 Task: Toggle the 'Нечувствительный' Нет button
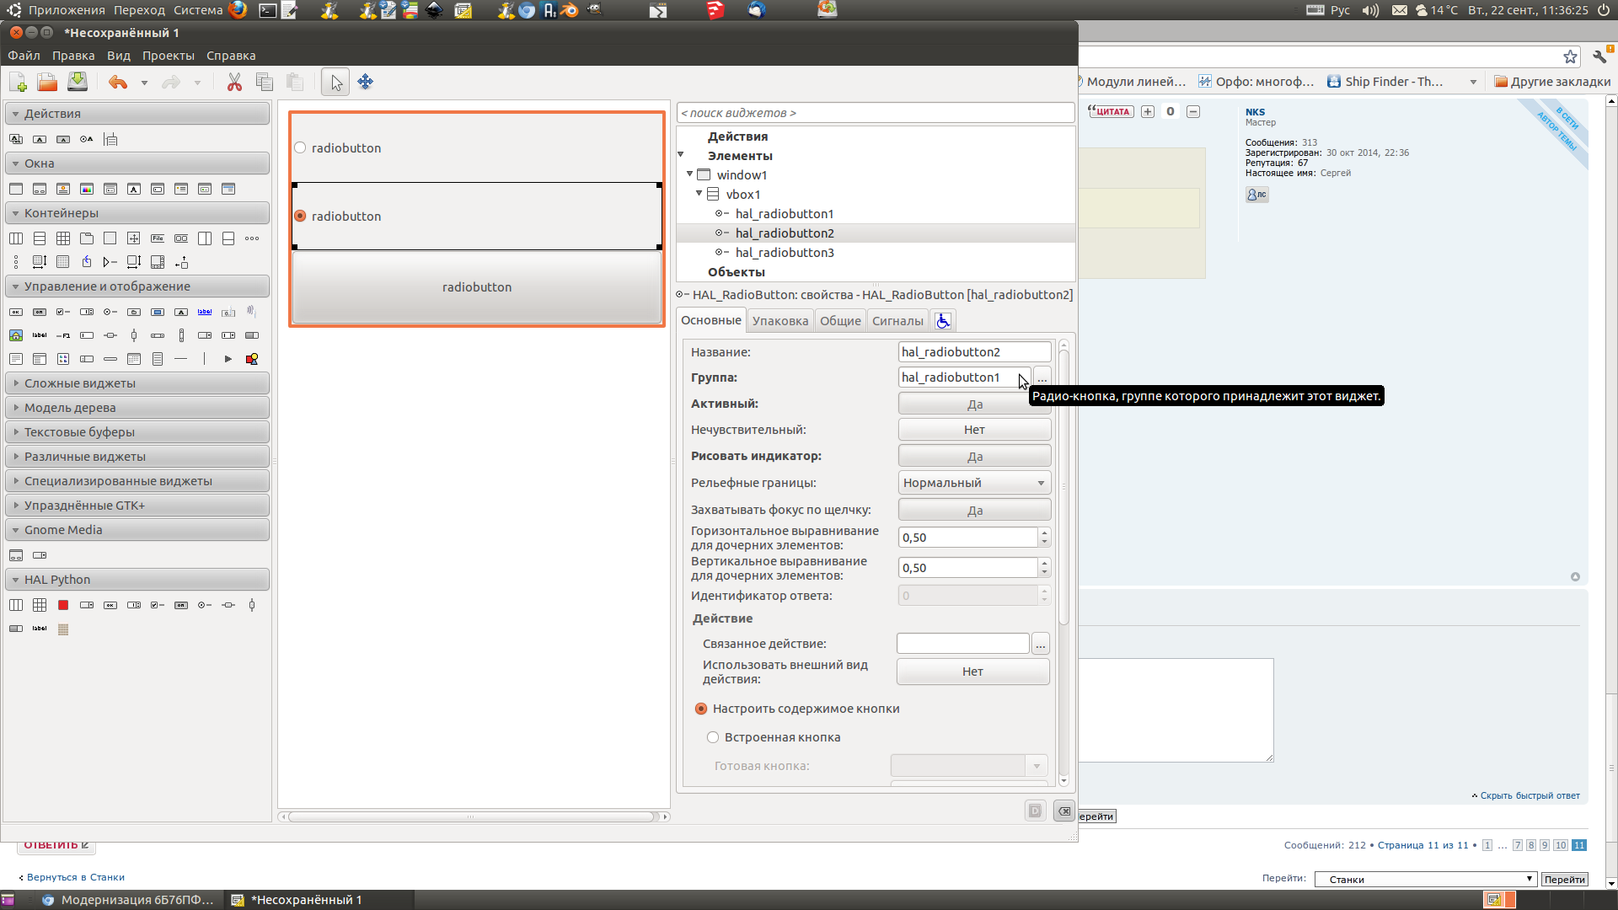coord(973,430)
